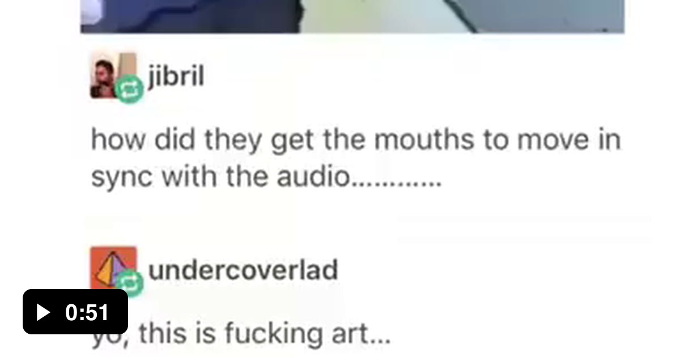Click the video frame above the comments
The height and width of the screenshot is (357, 680).
coord(352,16)
